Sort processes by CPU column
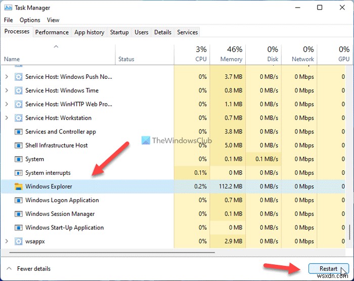This screenshot has height=281, width=354. click(x=192, y=54)
